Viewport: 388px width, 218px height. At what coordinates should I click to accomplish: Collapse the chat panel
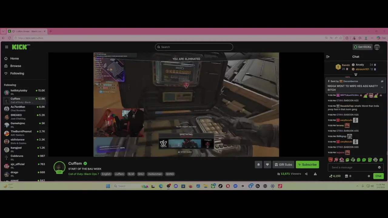click(328, 57)
